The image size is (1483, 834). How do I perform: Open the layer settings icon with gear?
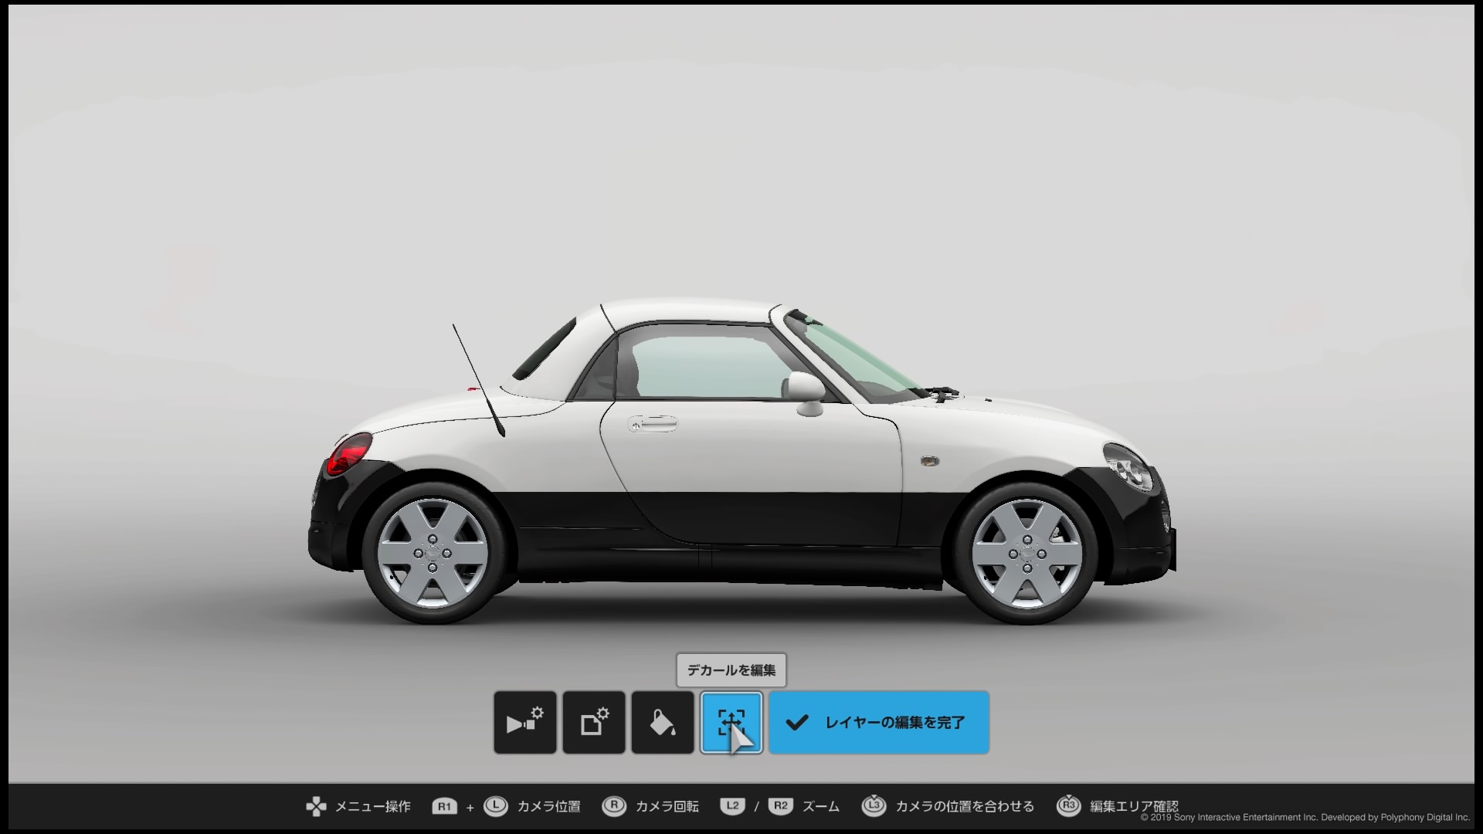(x=593, y=722)
